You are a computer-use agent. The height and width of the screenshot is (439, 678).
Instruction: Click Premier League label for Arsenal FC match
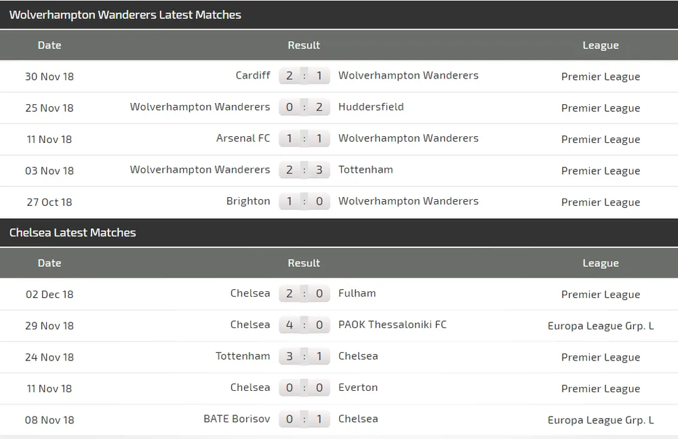(600, 140)
